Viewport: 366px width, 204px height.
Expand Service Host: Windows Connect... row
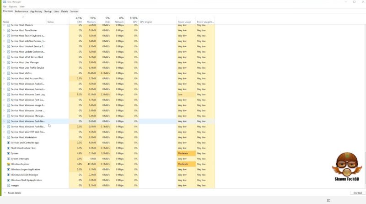click(x=4, y=89)
